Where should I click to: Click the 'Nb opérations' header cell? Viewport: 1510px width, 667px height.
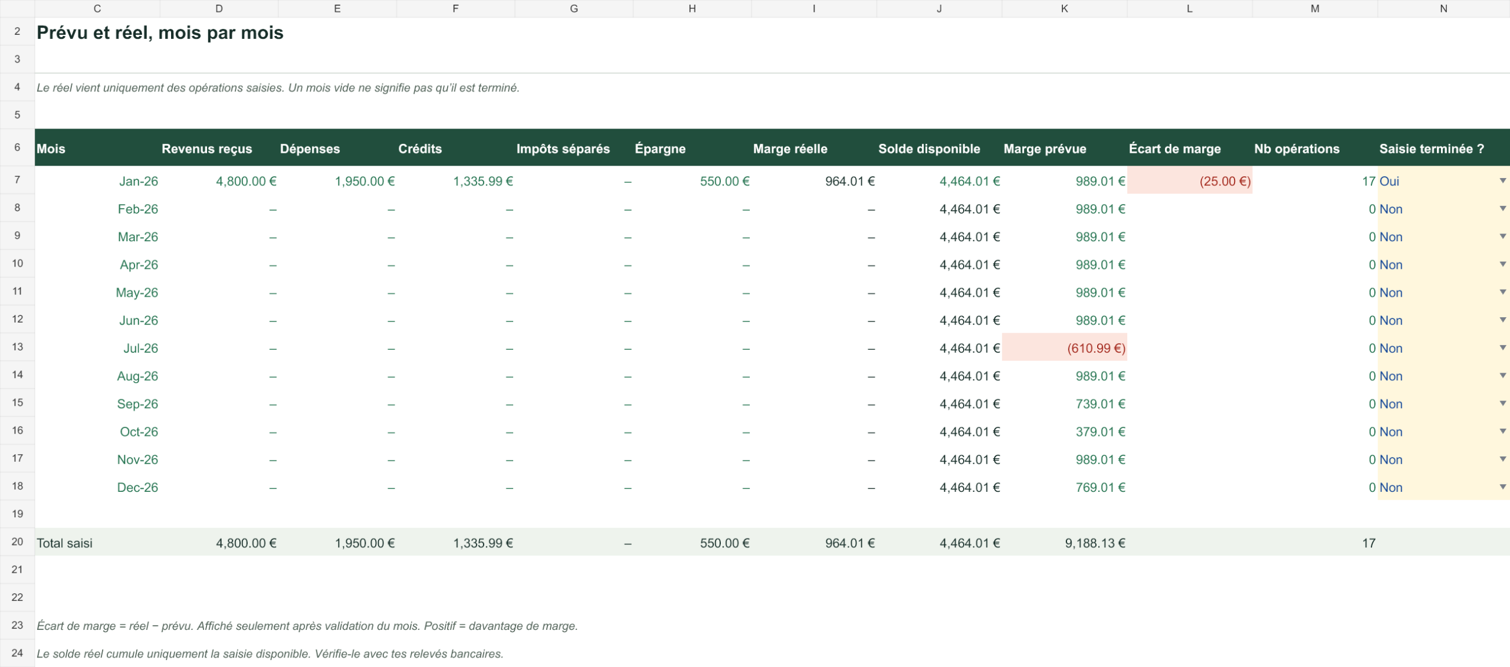coord(1315,149)
